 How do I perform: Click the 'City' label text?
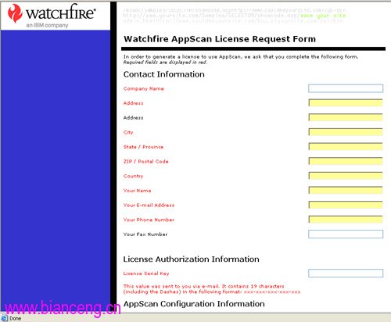(128, 132)
